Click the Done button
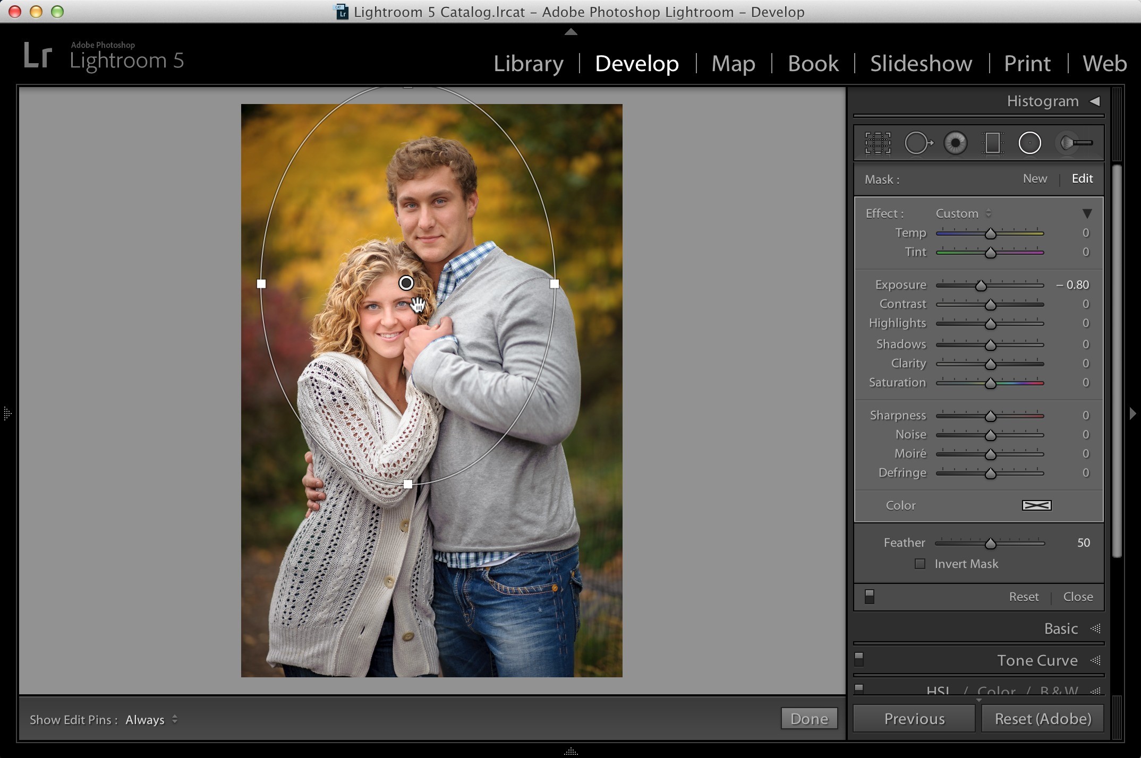 click(x=809, y=719)
